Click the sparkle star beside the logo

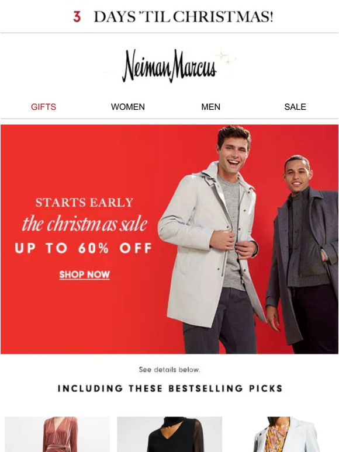pos(223,55)
